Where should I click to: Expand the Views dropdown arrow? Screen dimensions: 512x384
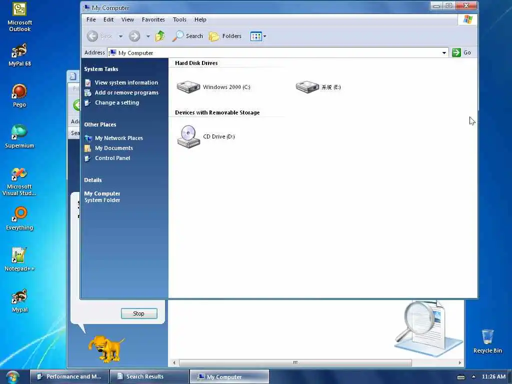tap(265, 36)
